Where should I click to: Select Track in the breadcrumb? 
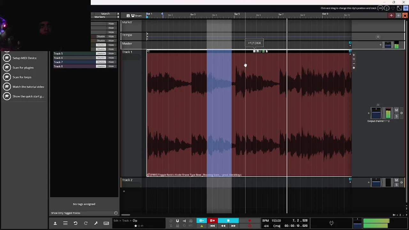[x=125, y=220]
